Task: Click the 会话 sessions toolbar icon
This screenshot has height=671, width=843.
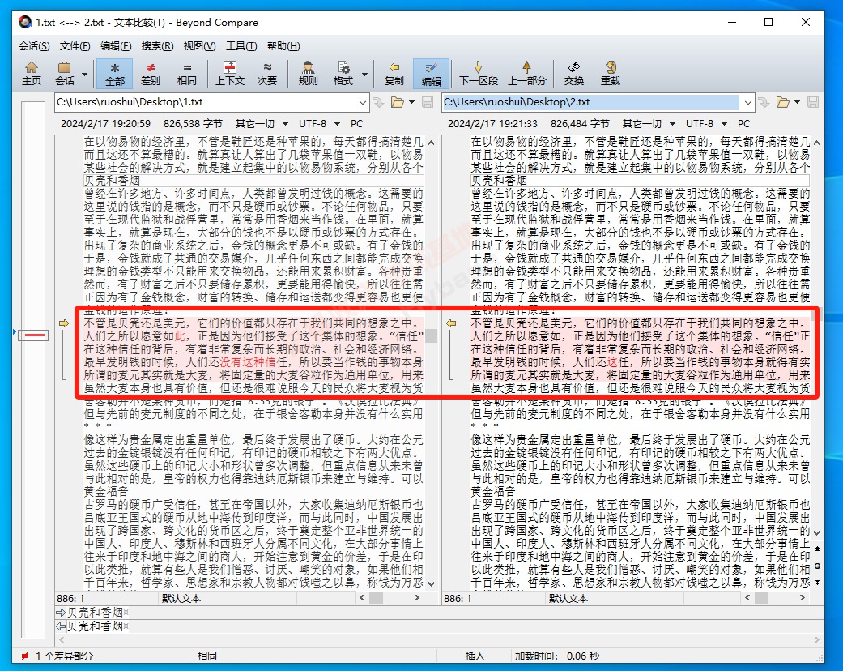Action: [x=65, y=73]
